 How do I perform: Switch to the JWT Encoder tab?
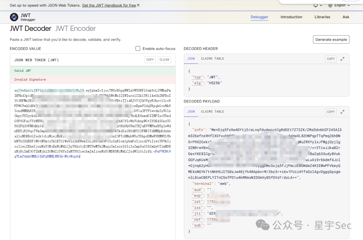click(76, 29)
